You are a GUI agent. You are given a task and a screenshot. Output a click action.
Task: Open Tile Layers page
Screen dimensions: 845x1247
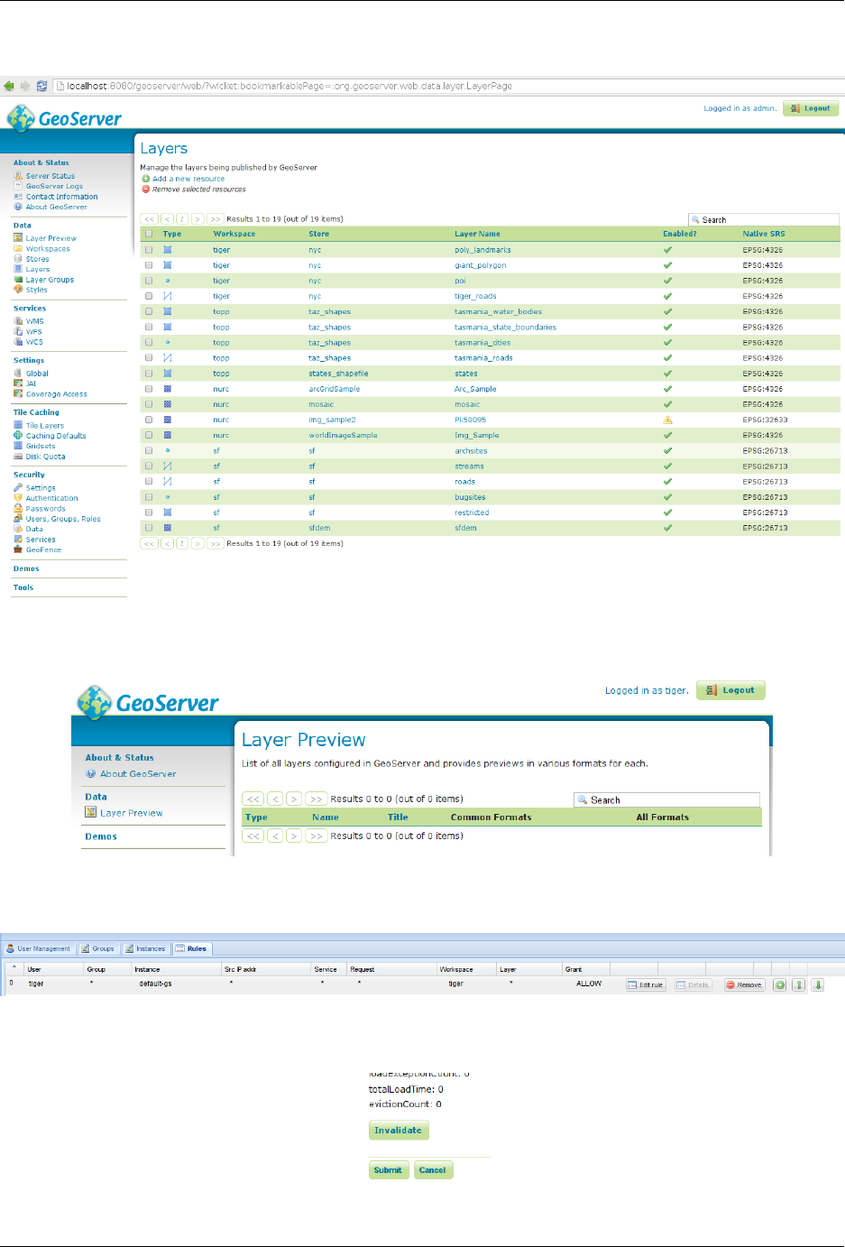pyautogui.click(x=44, y=426)
